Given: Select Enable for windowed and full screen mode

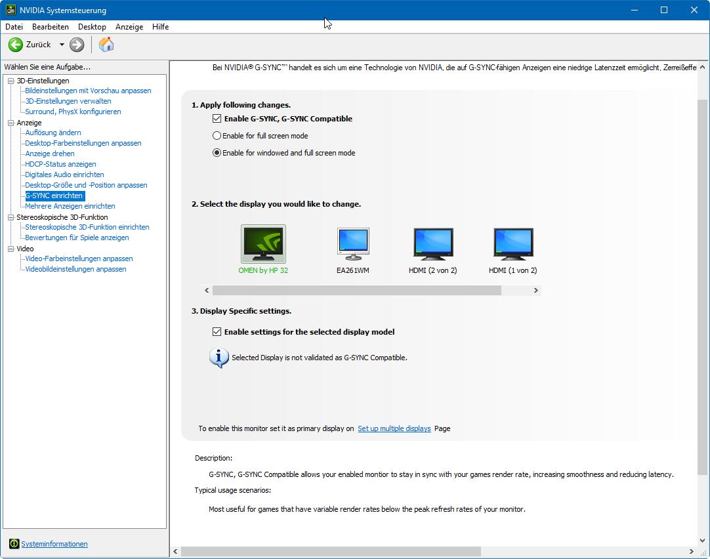Looking at the screenshot, I should [x=217, y=152].
